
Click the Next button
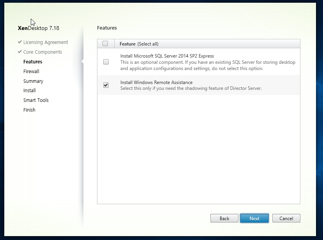(254, 218)
